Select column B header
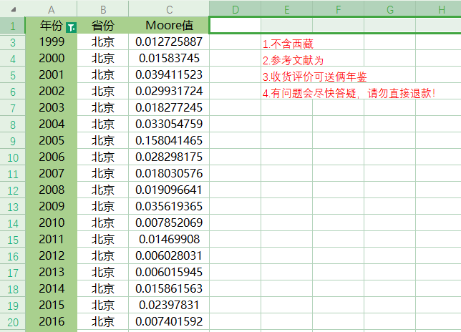The width and height of the screenshot is (461, 332). 103,9
